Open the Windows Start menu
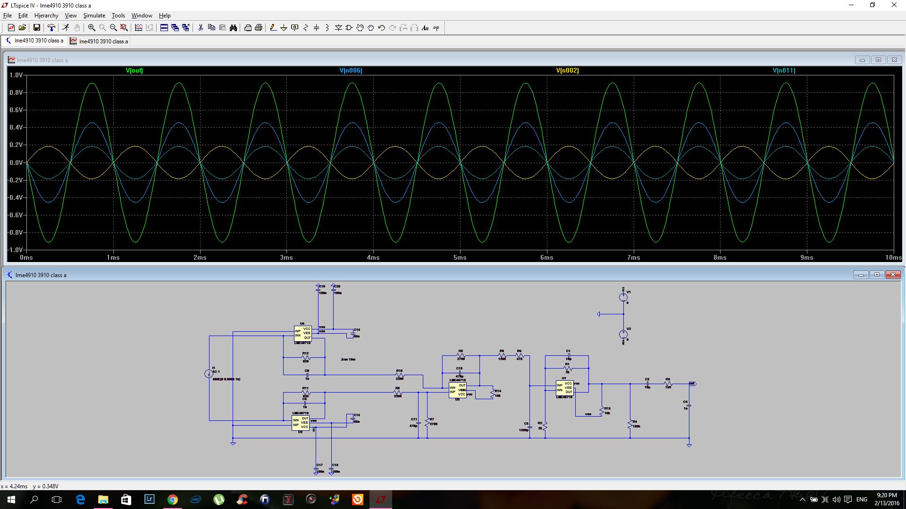The height and width of the screenshot is (509, 906). click(11, 500)
